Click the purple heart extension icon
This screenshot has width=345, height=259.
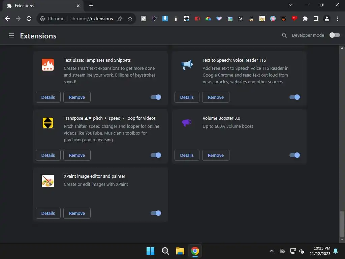tap(219, 19)
